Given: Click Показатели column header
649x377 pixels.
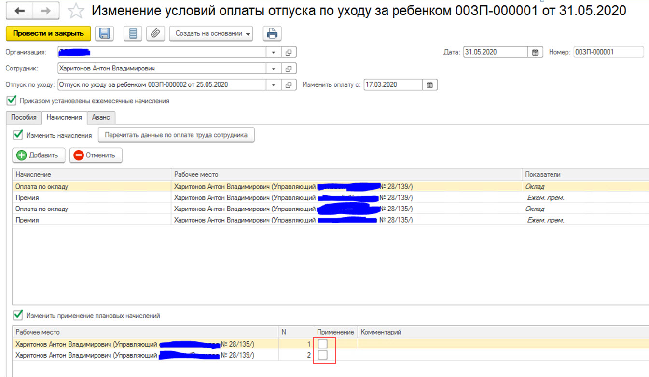Looking at the screenshot, I should [586, 174].
